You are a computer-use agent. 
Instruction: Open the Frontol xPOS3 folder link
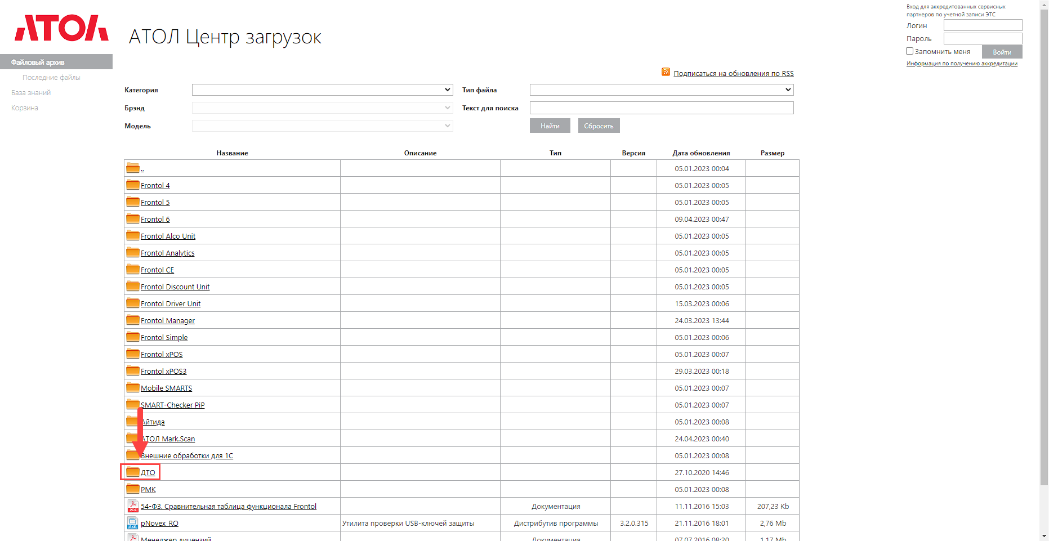point(163,372)
